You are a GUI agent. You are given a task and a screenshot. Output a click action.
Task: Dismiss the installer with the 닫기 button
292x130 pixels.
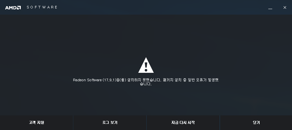tap(256, 123)
